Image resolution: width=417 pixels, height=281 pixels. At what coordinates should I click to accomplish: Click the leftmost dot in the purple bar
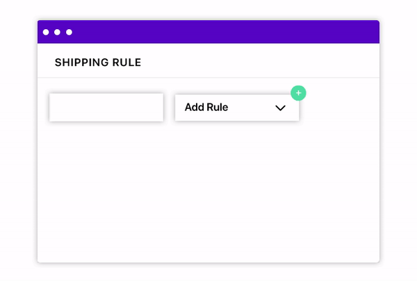(46, 32)
